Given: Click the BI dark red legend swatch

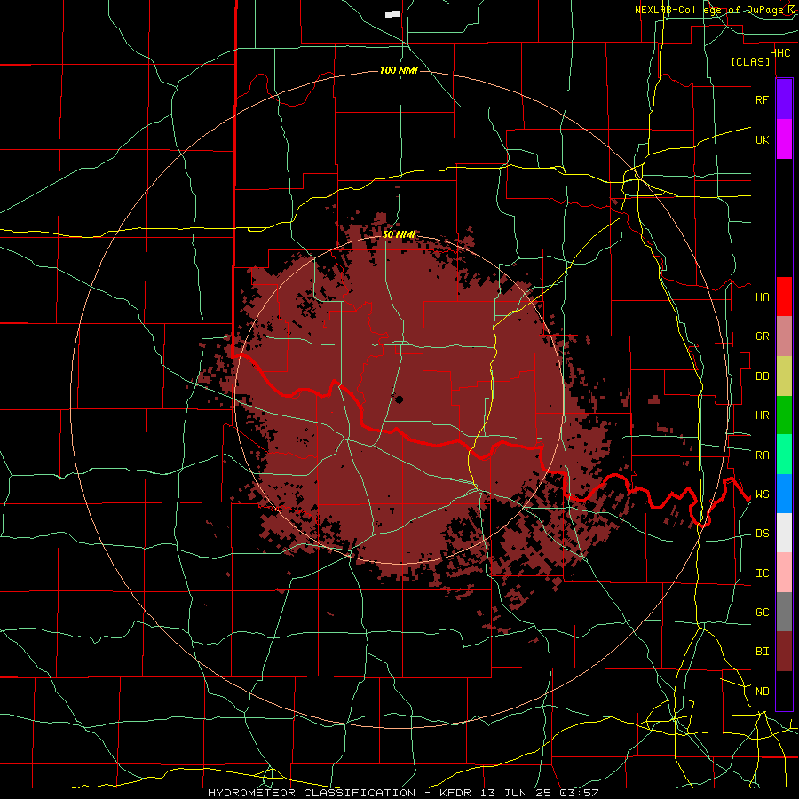Looking at the screenshot, I should [784, 652].
